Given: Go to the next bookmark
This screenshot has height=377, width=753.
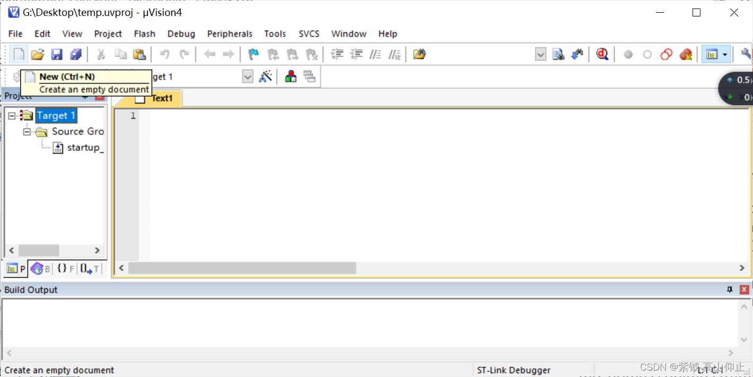Looking at the screenshot, I should [x=292, y=54].
